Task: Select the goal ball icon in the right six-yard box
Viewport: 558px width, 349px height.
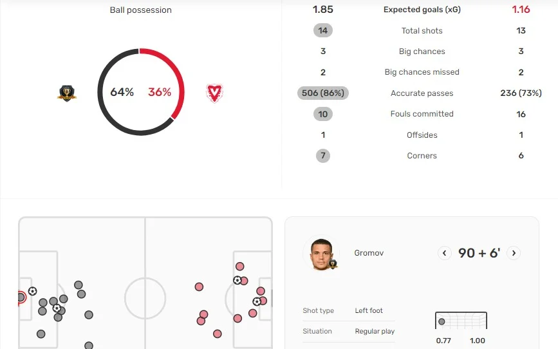Action: [257, 301]
